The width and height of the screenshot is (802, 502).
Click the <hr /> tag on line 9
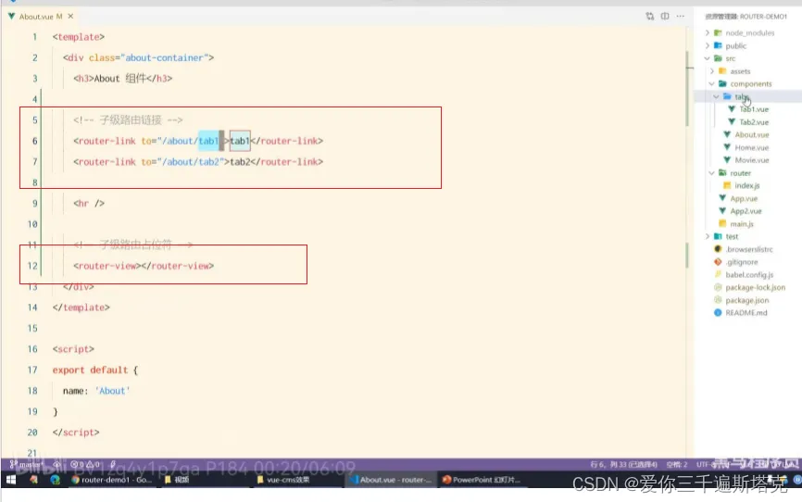(x=89, y=203)
